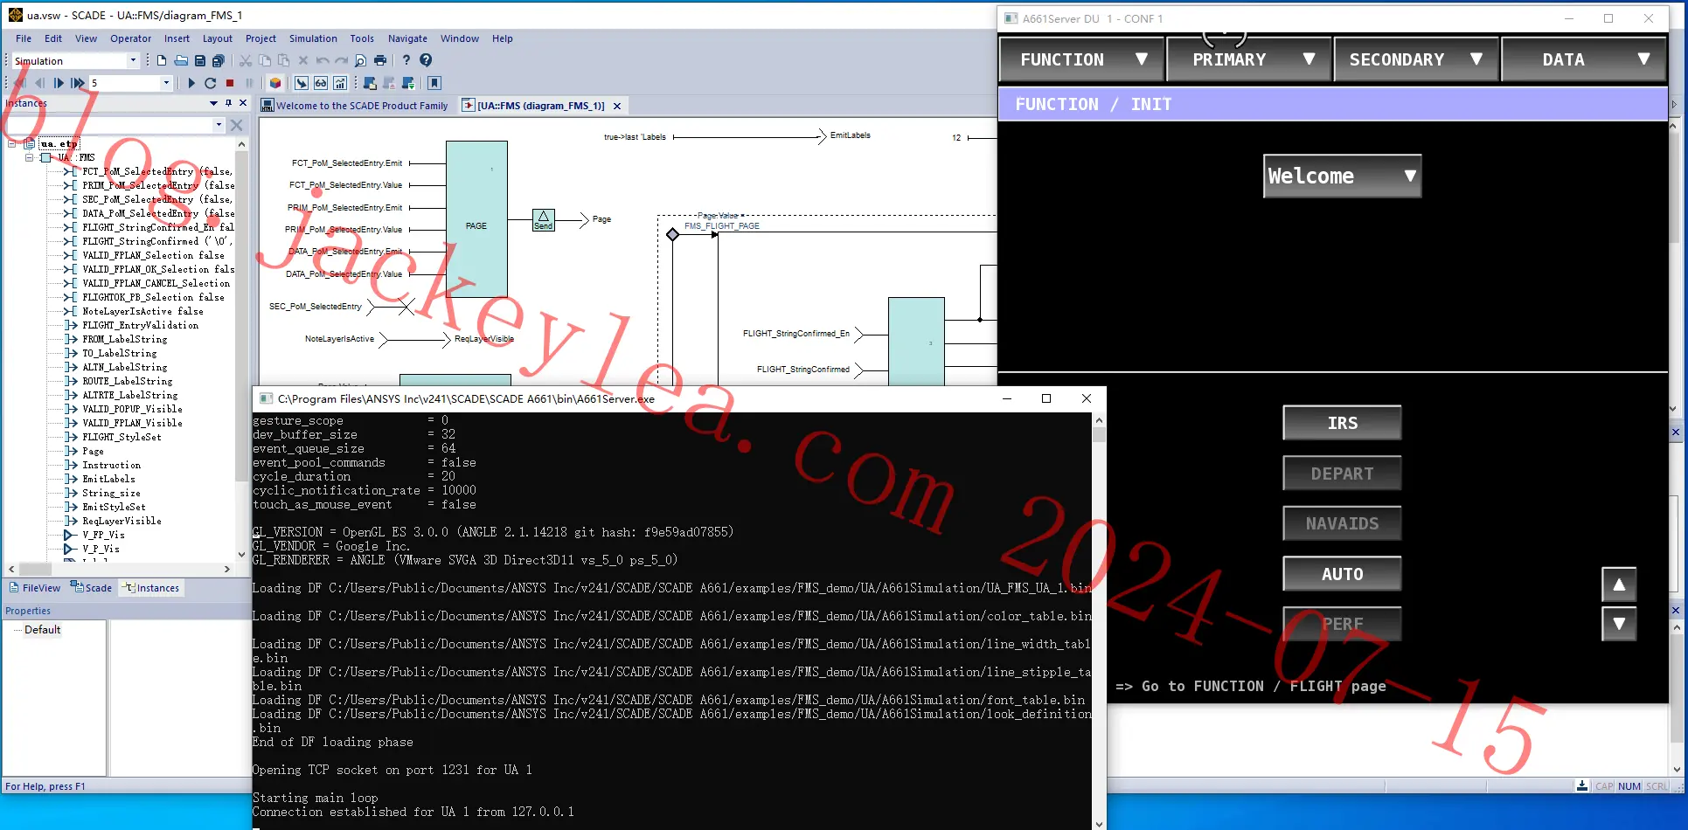1688x830 pixels.
Task: Close the Instances panel
Action: click(243, 103)
